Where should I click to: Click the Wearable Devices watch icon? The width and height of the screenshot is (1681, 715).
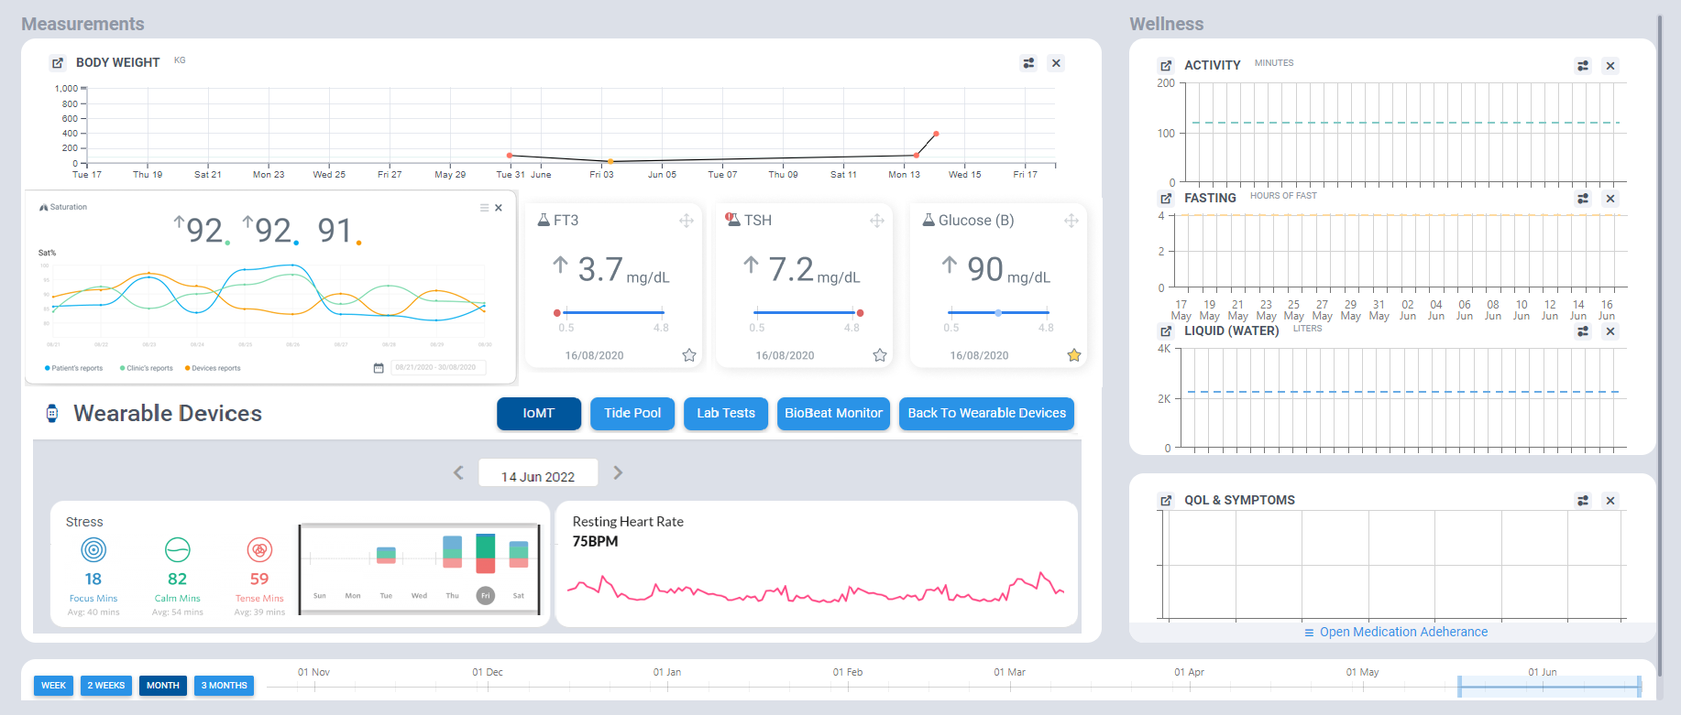52,414
